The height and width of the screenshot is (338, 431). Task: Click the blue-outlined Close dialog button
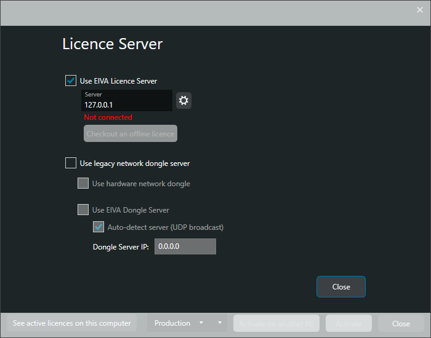(341, 287)
